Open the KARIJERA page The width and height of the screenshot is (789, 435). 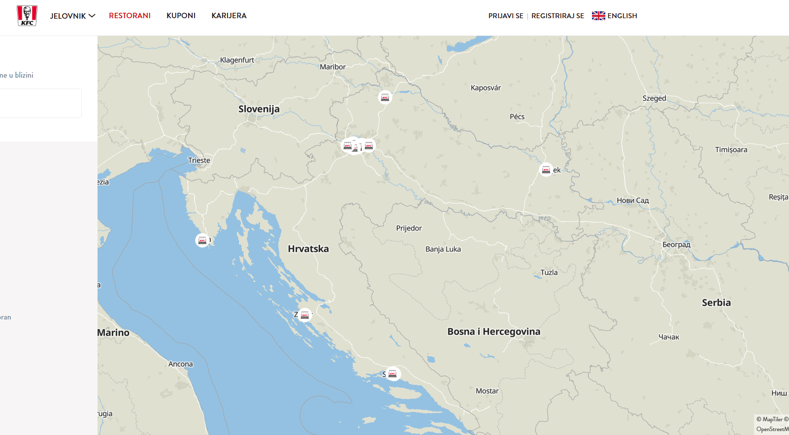pyautogui.click(x=229, y=16)
